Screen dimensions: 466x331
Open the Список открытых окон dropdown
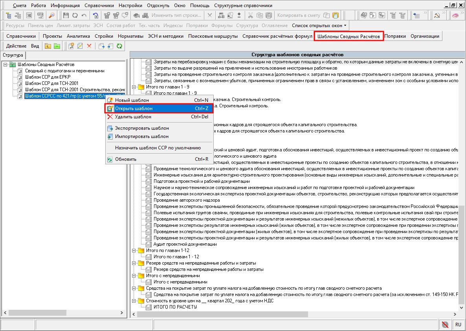(319, 26)
